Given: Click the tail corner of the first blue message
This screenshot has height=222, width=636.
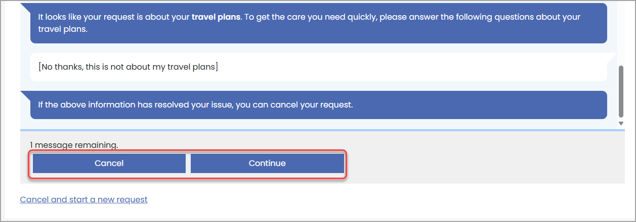Looking at the screenshot, I should [25, 7].
